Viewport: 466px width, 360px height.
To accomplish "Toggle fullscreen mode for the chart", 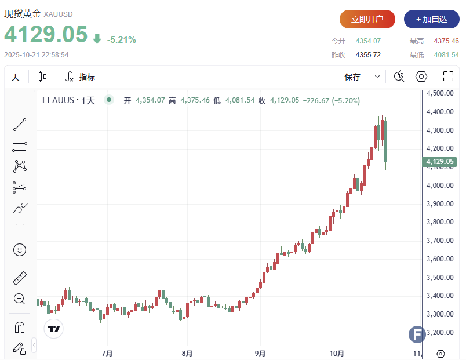I will point(448,77).
